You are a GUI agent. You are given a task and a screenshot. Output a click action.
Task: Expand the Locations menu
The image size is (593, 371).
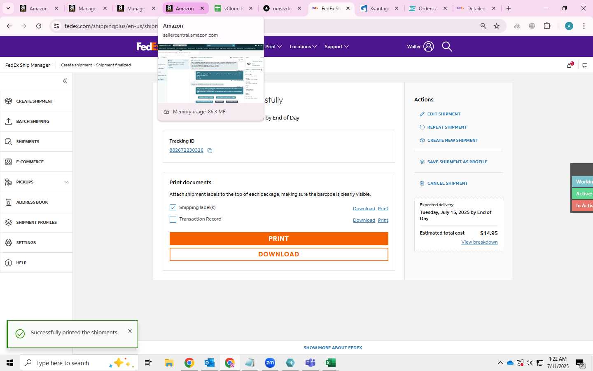(x=303, y=47)
